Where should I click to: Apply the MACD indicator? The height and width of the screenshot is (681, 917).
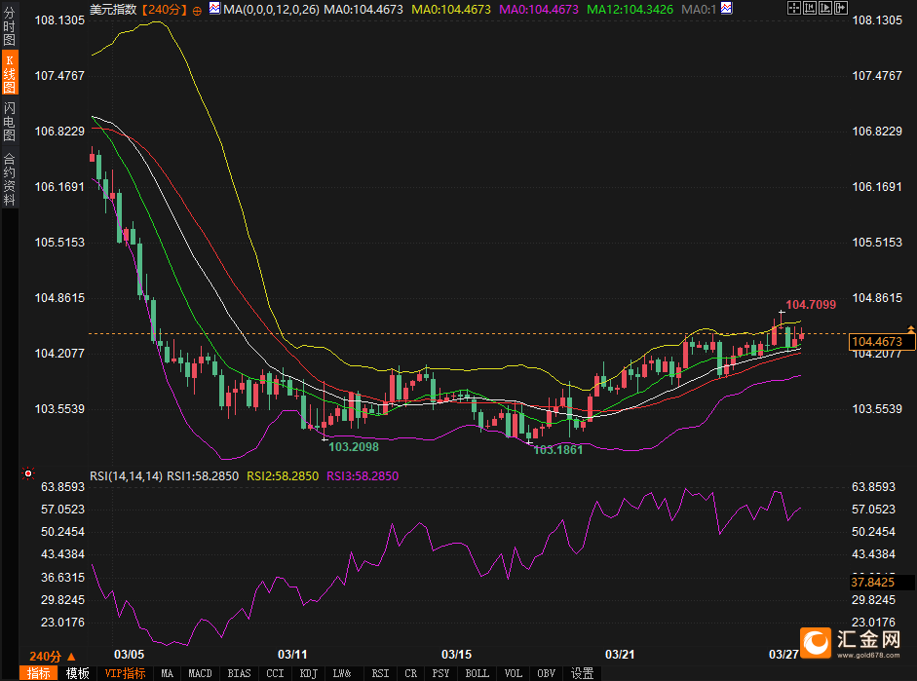tap(200, 673)
